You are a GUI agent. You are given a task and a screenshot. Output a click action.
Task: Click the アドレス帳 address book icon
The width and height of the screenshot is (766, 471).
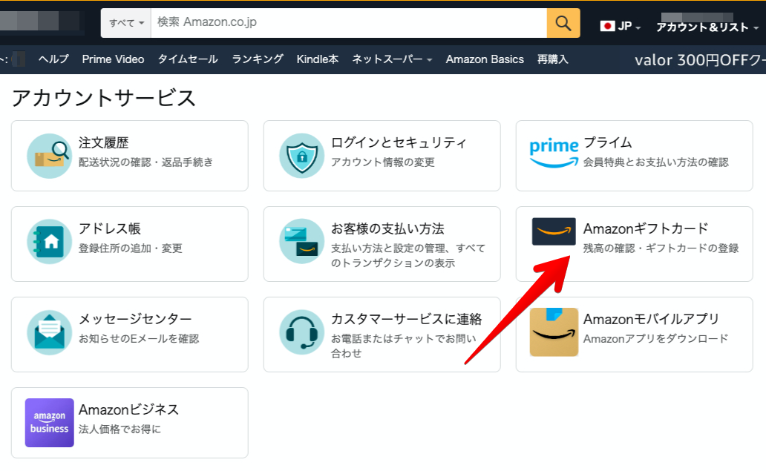49,242
